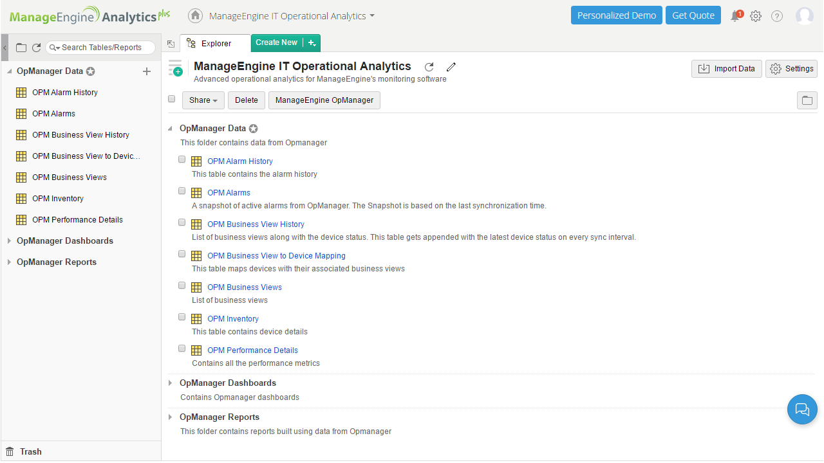
Task: Click the Delete button
Action: 246,100
